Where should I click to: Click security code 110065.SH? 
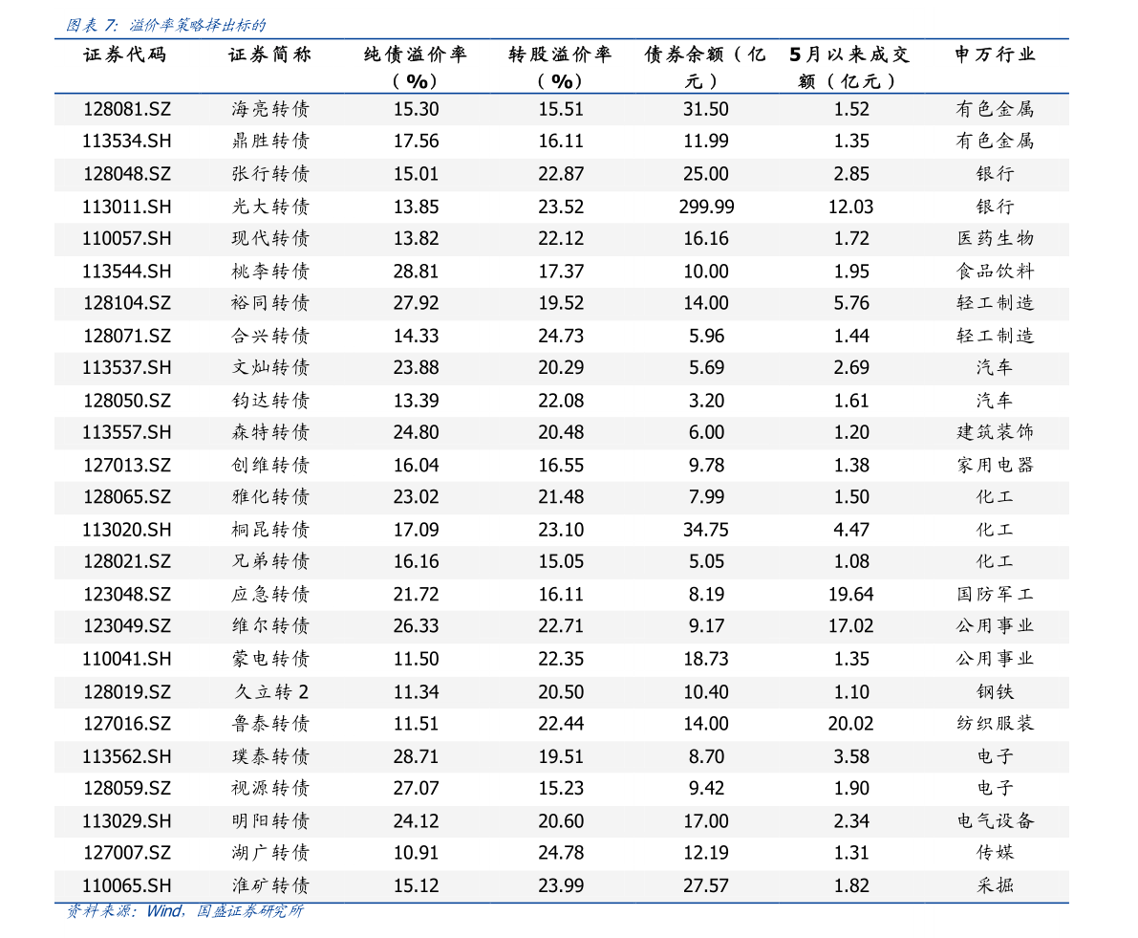point(126,885)
